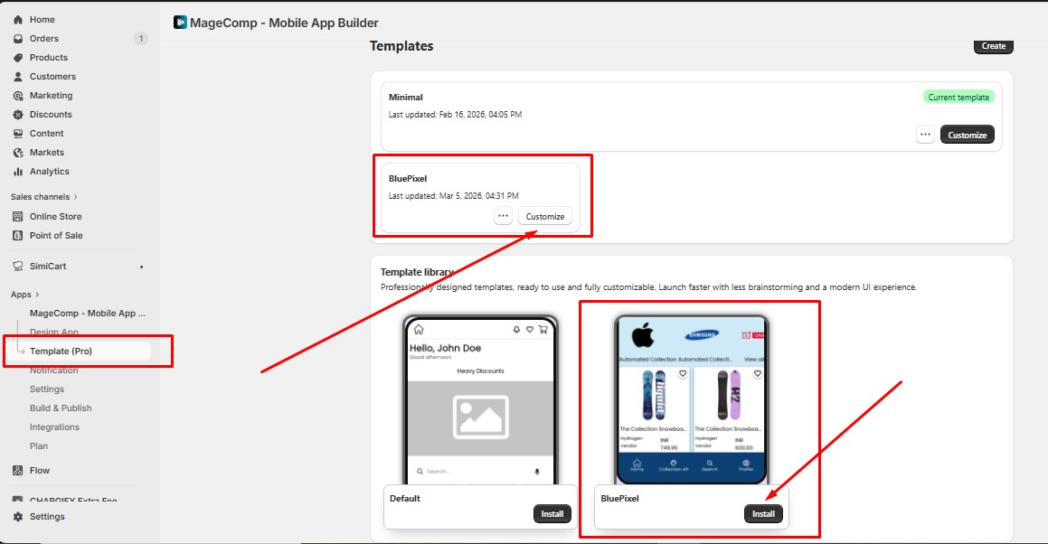The image size is (1048, 544).
Task: Click the Home icon in the sidebar
Action: 18,20
